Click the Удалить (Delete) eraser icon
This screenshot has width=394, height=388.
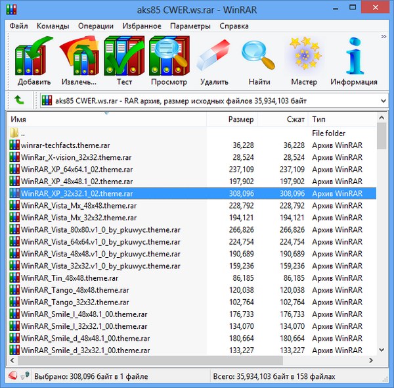[214, 61]
